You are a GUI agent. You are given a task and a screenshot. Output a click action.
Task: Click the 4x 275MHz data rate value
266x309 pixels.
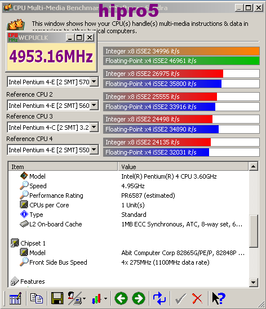(165, 262)
